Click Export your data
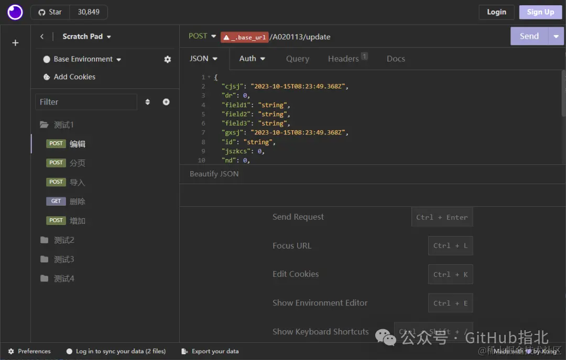This screenshot has width=566, height=360. click(210, 351)
